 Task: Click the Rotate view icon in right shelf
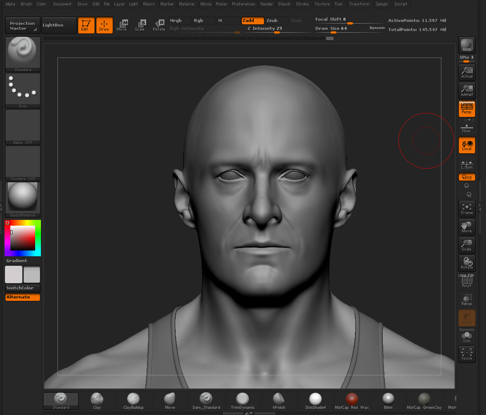467,263
